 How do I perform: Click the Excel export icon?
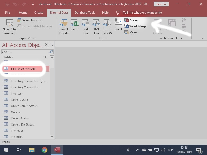(x=75, y=26)
